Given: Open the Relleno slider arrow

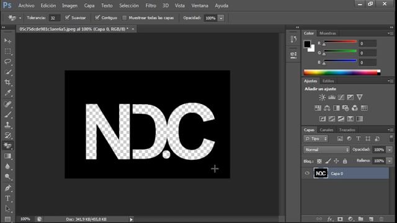Looking at the screenshot, I should [x=390, y=161].
